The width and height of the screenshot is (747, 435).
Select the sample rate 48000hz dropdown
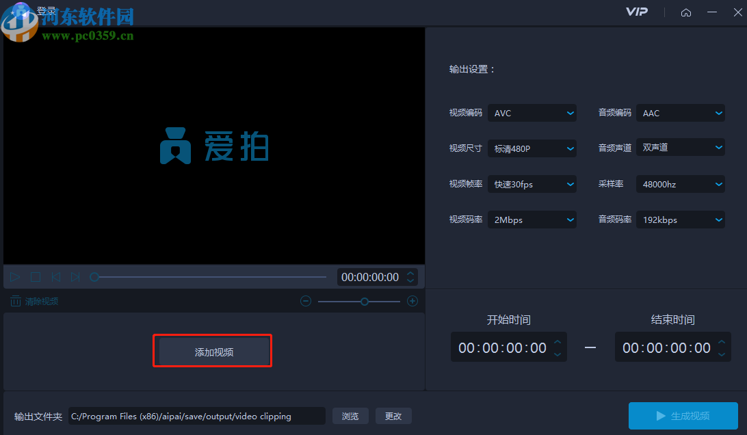click(681, 184)
